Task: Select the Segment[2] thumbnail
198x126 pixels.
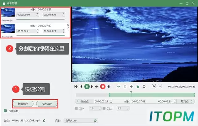Action: (x=8, y=28)
